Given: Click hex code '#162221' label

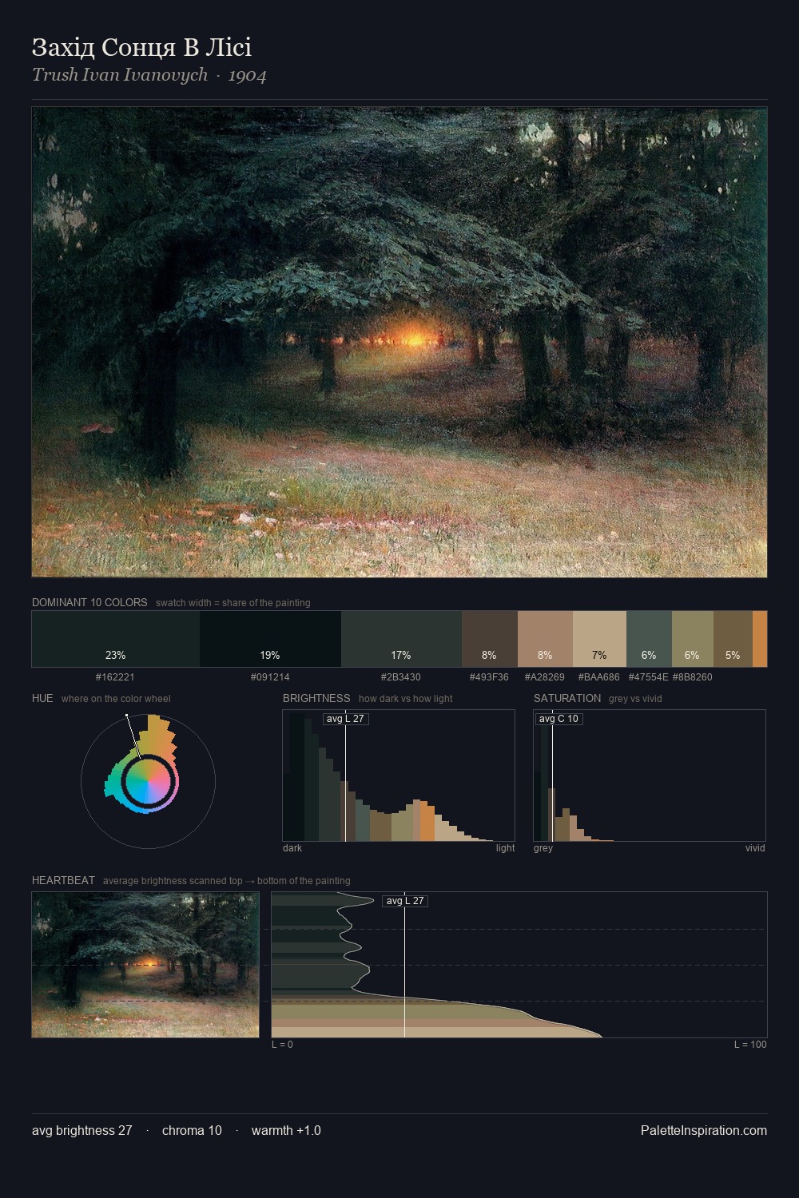Looking at the screenshot, I should 115,677.
